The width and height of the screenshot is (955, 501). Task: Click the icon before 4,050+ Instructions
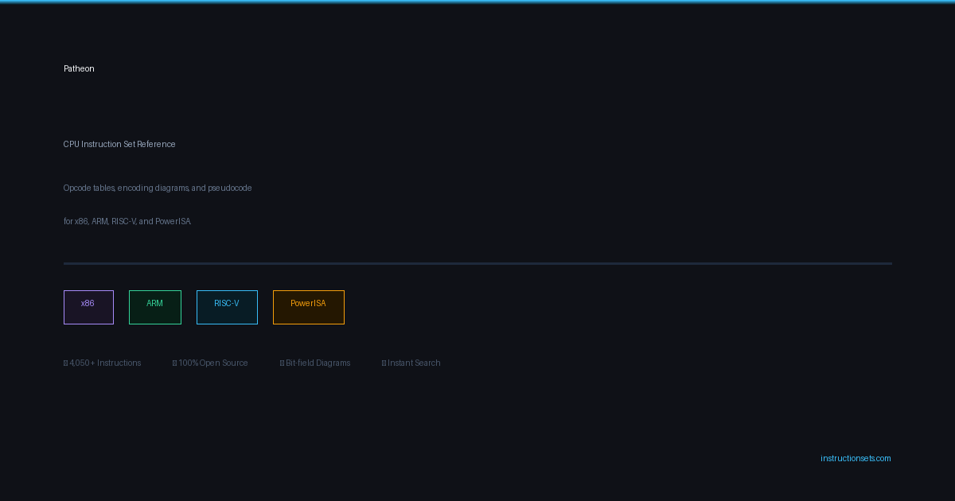66,363
